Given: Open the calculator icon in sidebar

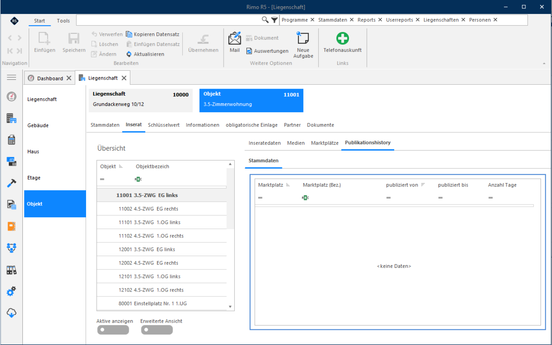Looking at the screenshot, I should coord(11,140).
